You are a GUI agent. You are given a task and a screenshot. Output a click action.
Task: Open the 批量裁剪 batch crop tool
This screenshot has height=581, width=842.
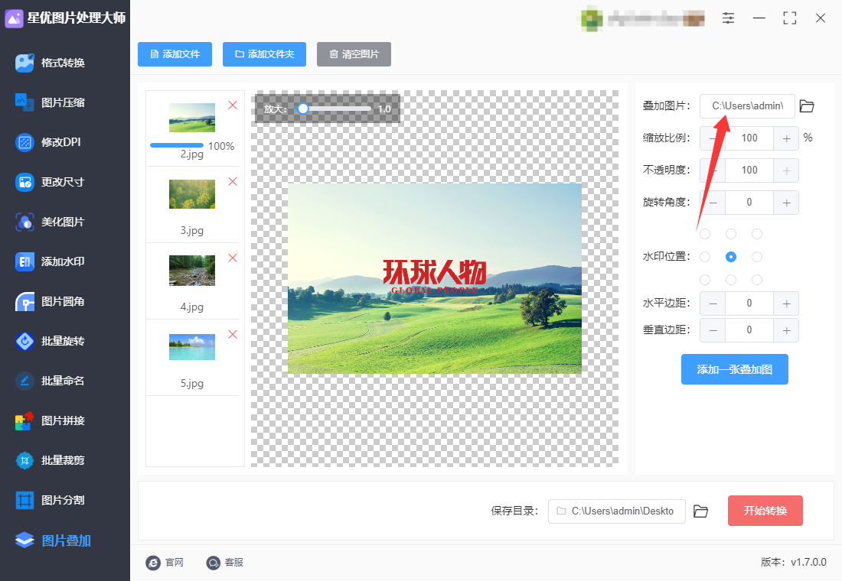tap(50, 460)
